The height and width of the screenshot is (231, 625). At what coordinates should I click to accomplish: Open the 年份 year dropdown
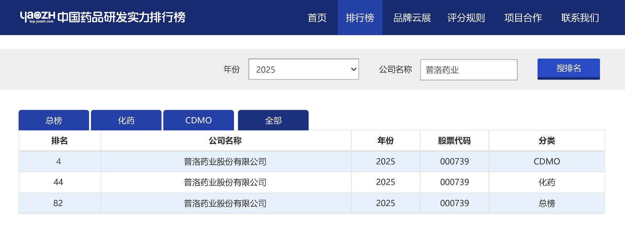click(x=304, y=69)
